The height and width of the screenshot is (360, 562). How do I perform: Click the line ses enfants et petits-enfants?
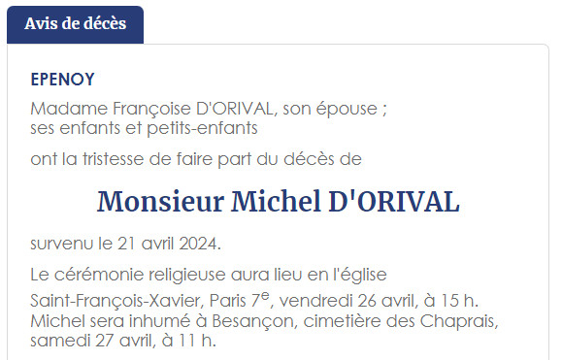click(x=144, y=128)
